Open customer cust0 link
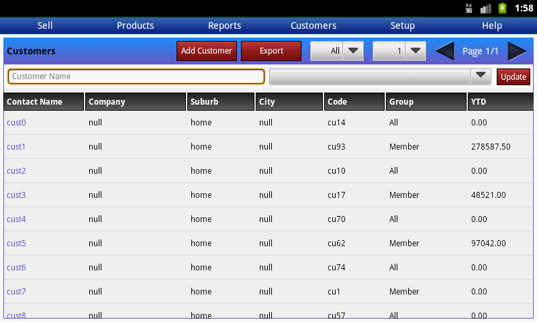537x322 pixels. pyautogui.click(x=16, y=123)
